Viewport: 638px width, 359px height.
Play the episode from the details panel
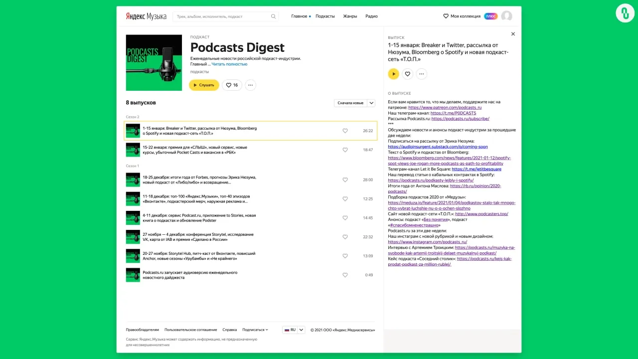point(394,74)
